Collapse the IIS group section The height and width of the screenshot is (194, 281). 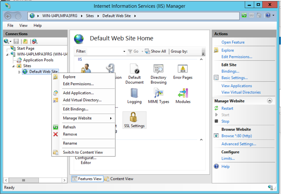pos(201,59)
